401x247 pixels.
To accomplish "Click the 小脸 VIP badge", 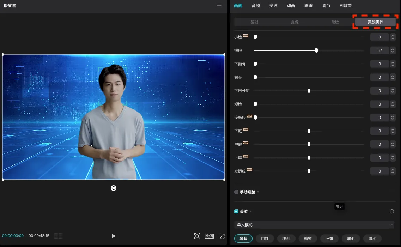I will tap(245, 36).
